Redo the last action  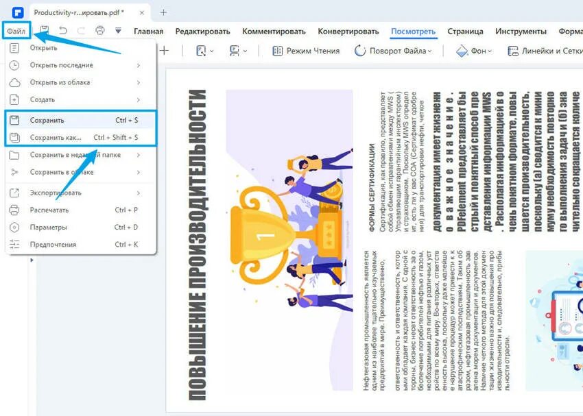81,30
